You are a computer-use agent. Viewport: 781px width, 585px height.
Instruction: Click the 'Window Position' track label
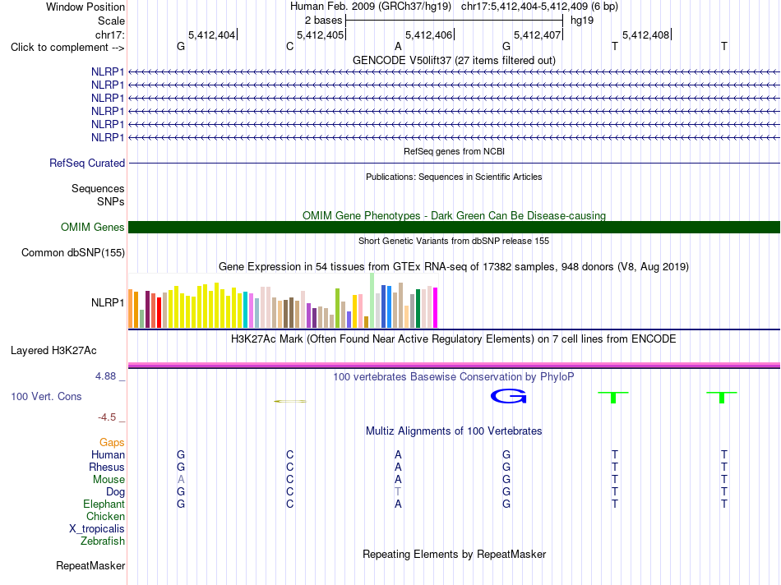click(85, 7)
